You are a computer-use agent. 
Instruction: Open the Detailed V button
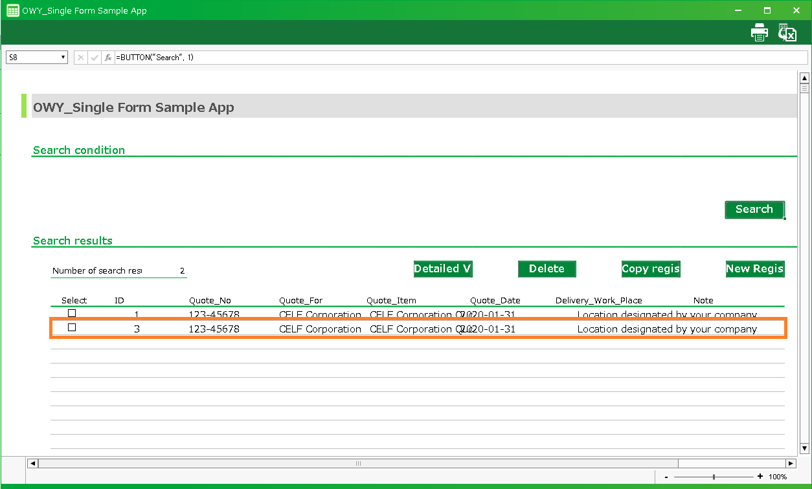tap(443, 269)
